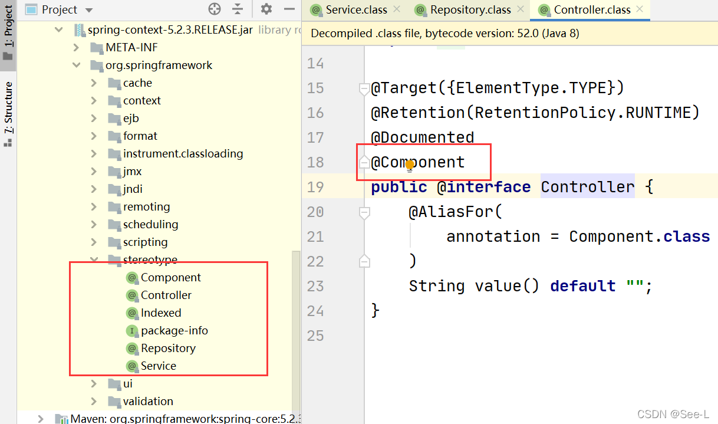The height and width of the screenshot is (424, 718).
Task: Expand the remoting package arrow
Action: [x=94, y=206]
